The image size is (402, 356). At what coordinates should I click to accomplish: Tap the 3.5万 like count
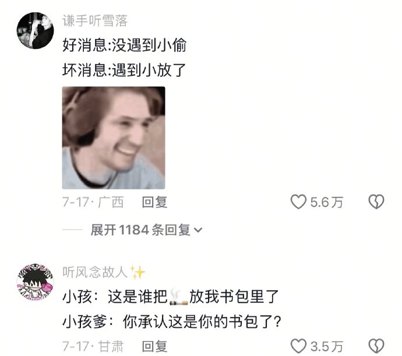point(327,347)
